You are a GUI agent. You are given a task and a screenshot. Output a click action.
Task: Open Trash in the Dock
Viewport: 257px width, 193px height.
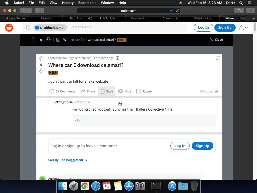click(194, 186)
